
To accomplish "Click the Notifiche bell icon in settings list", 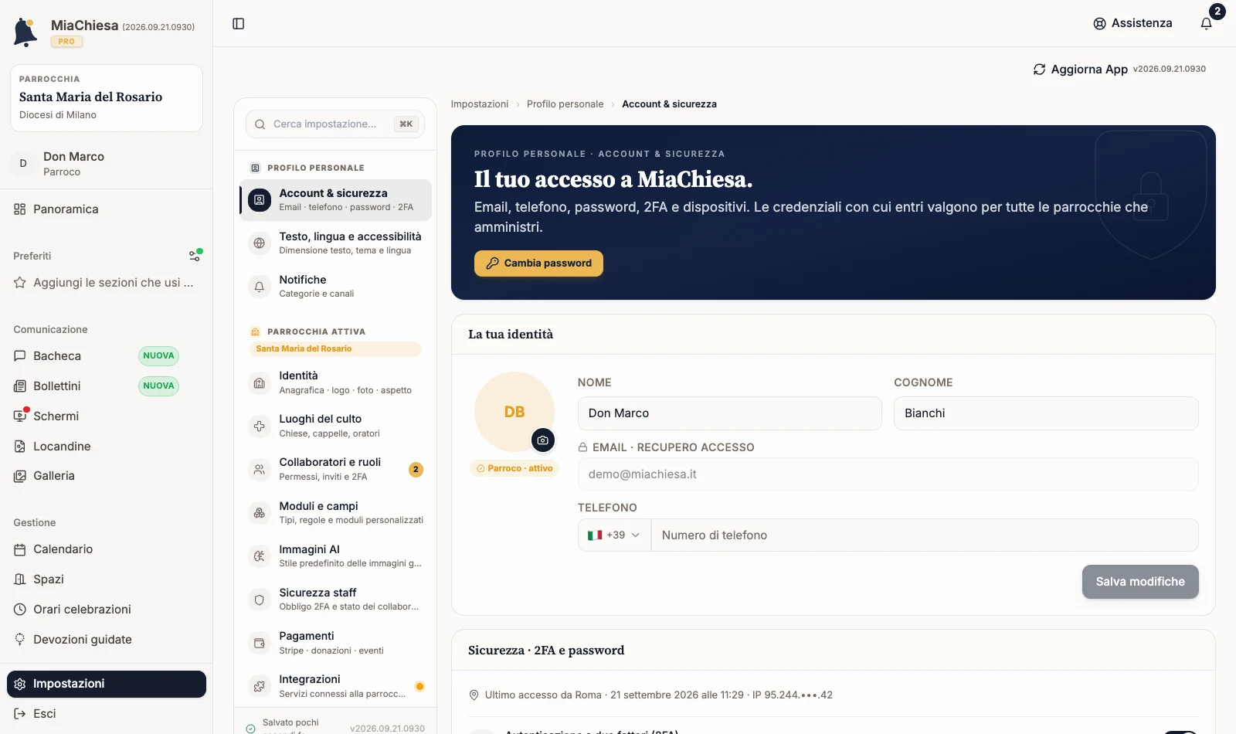I will click(x=260, y=287).
